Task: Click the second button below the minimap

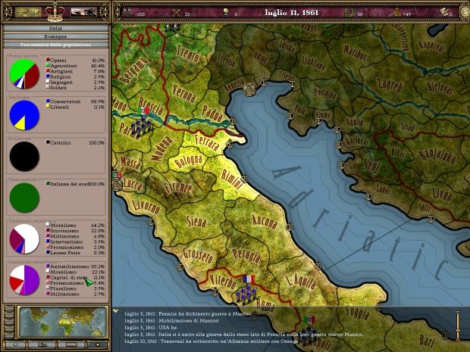Action: point(42,344)
